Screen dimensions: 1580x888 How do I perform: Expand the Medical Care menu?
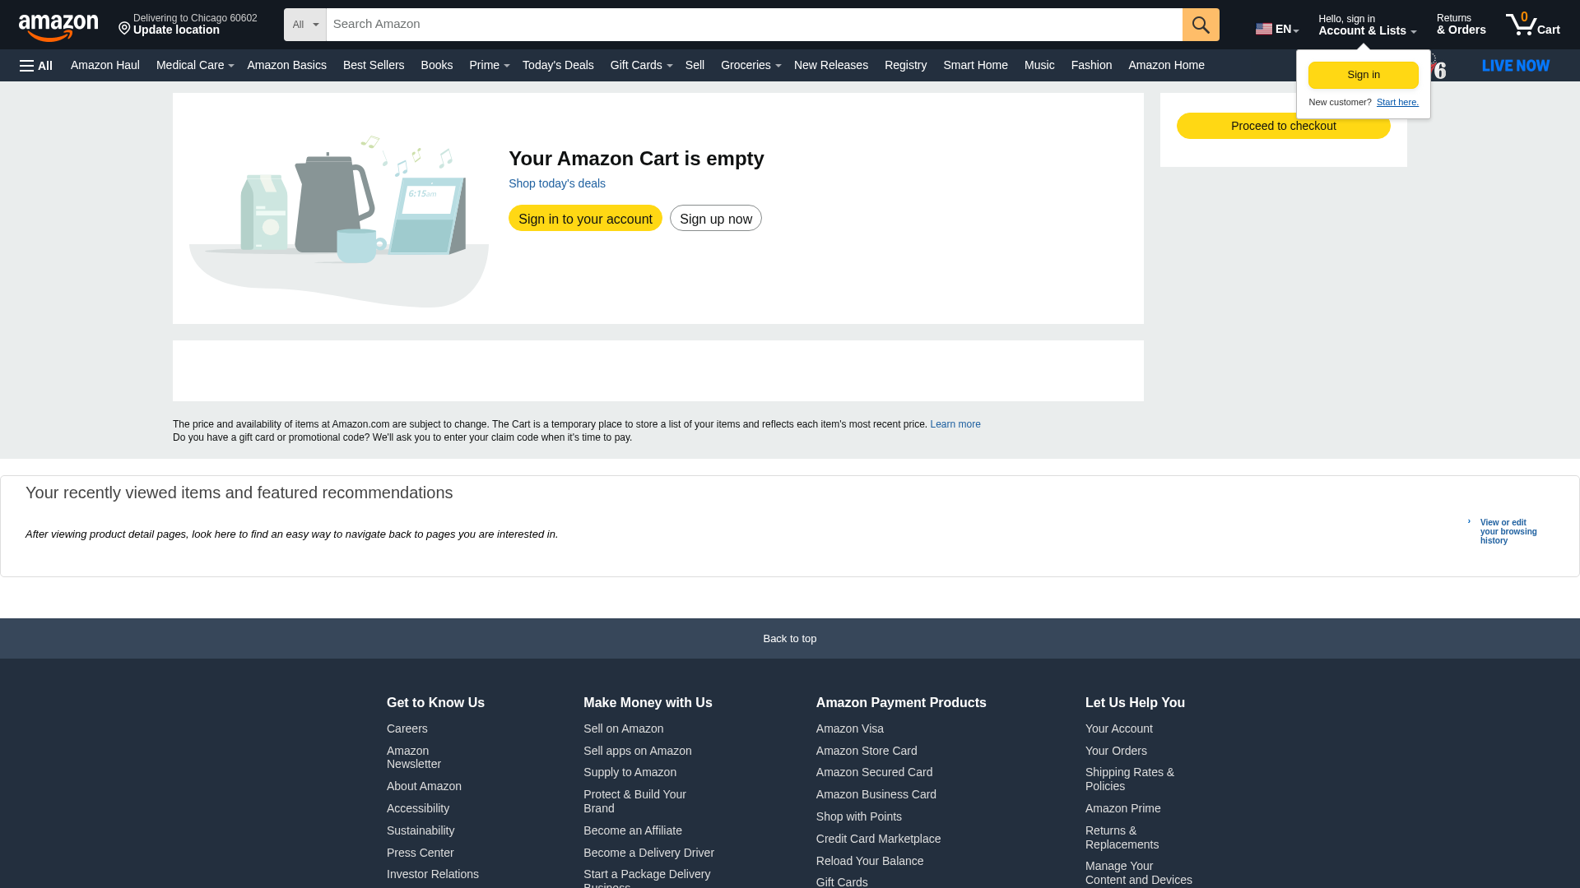click(194, 65)
